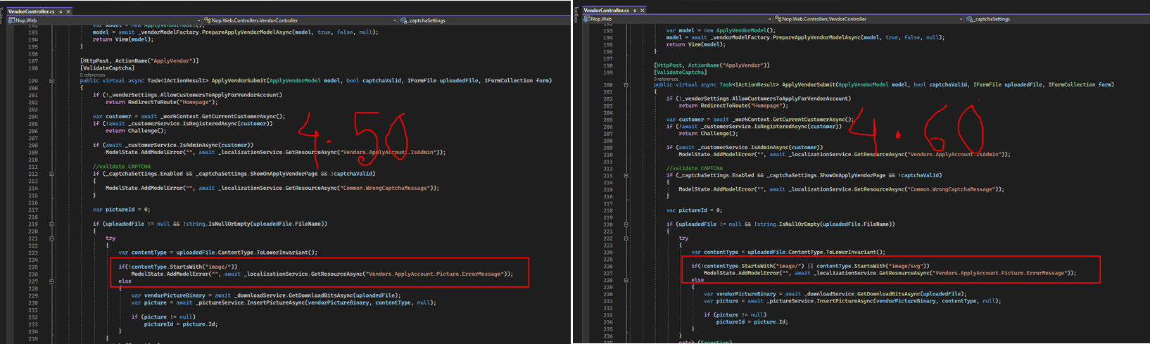Open Nop.Web.Controllers.VendorController type dropdown in left editor
Screen dimensions: 1150x344
301,20
